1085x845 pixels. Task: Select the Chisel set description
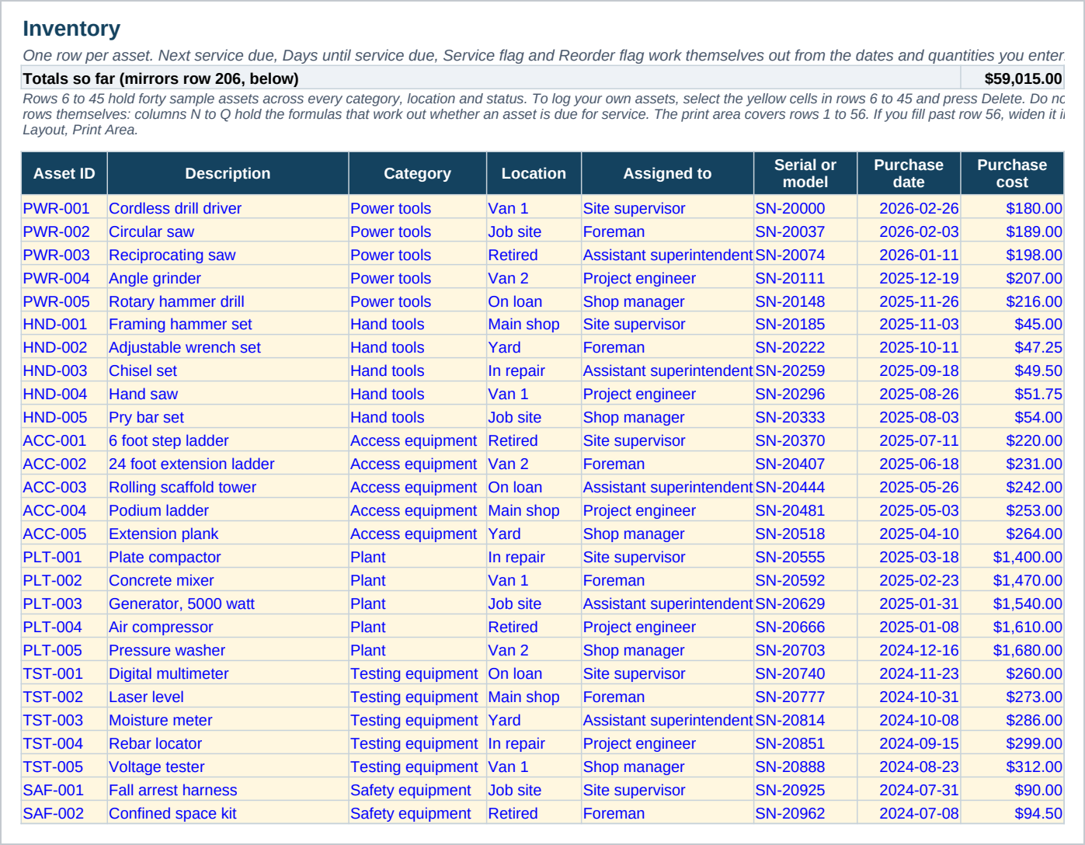point(228,370)
